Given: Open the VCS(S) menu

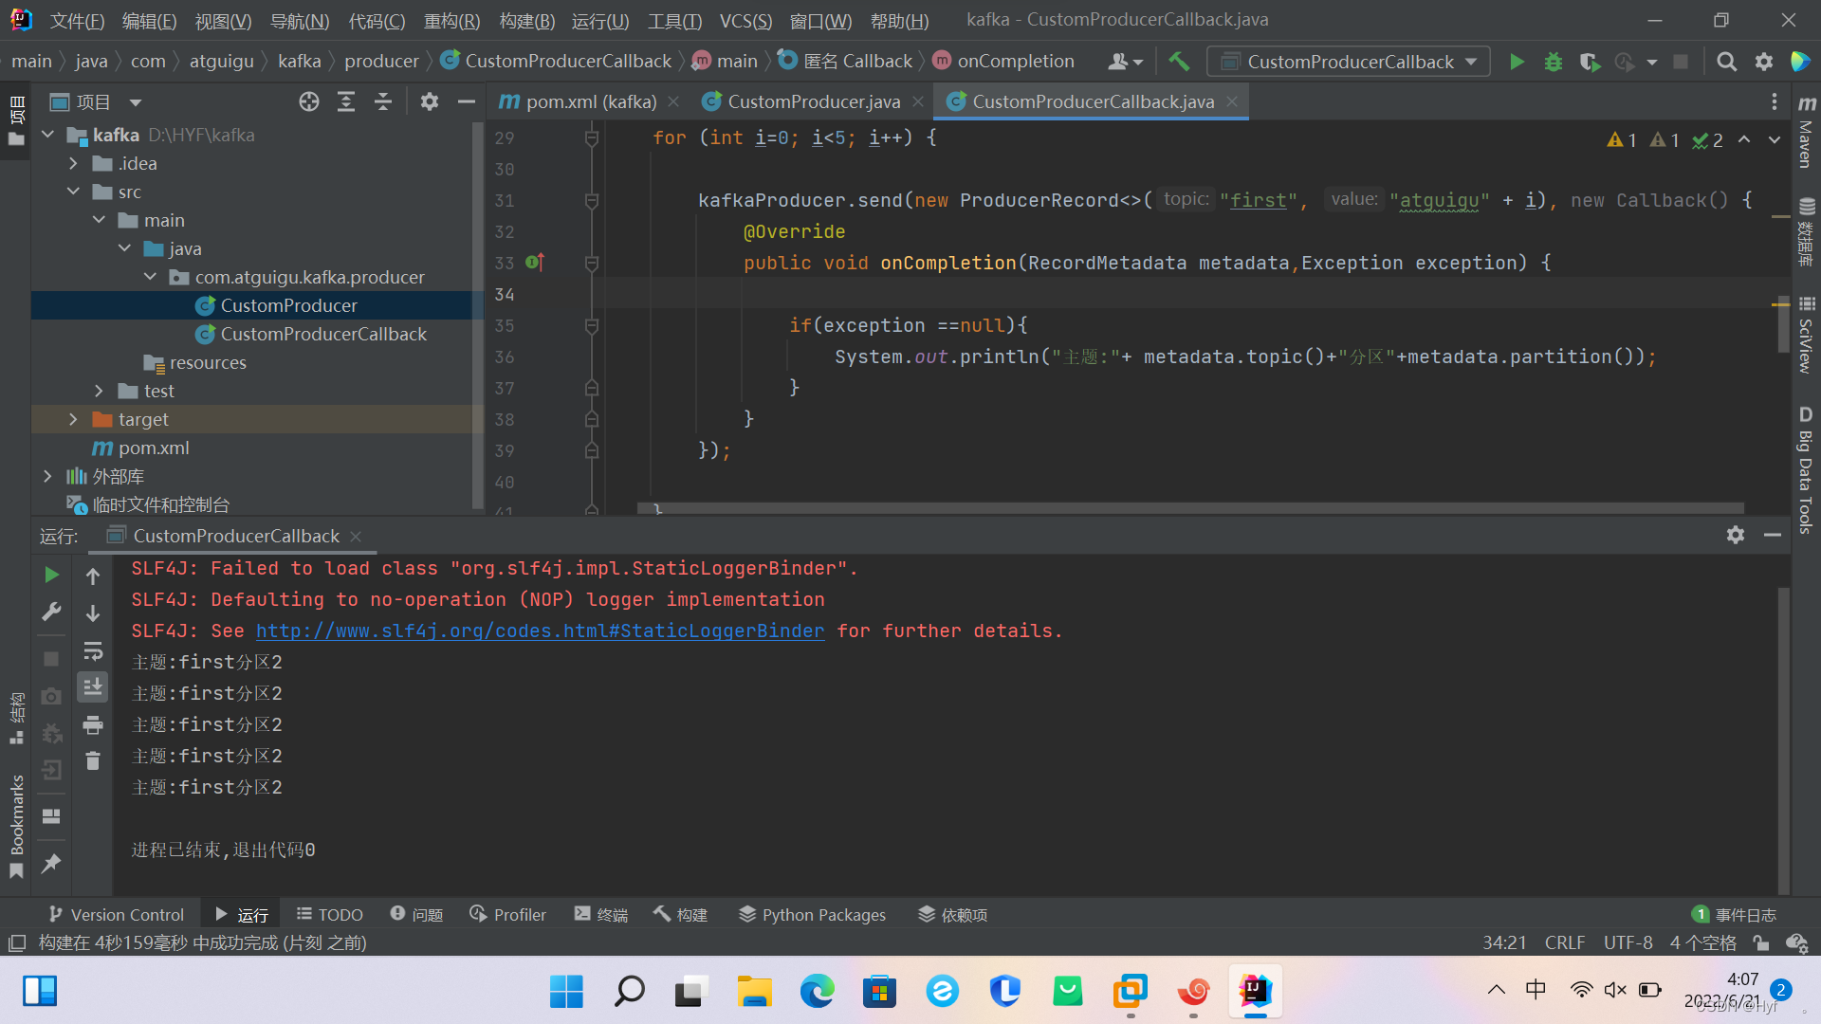Looking at the screenshot, I should click(x=745, y=21).
